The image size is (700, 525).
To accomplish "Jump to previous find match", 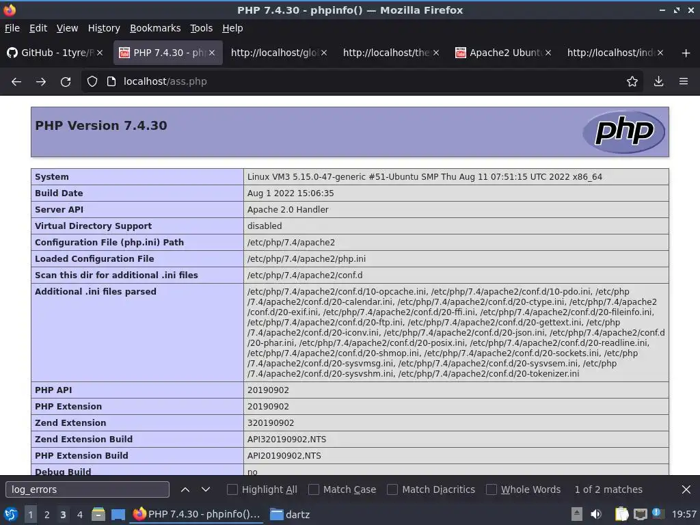I will 185,489.
